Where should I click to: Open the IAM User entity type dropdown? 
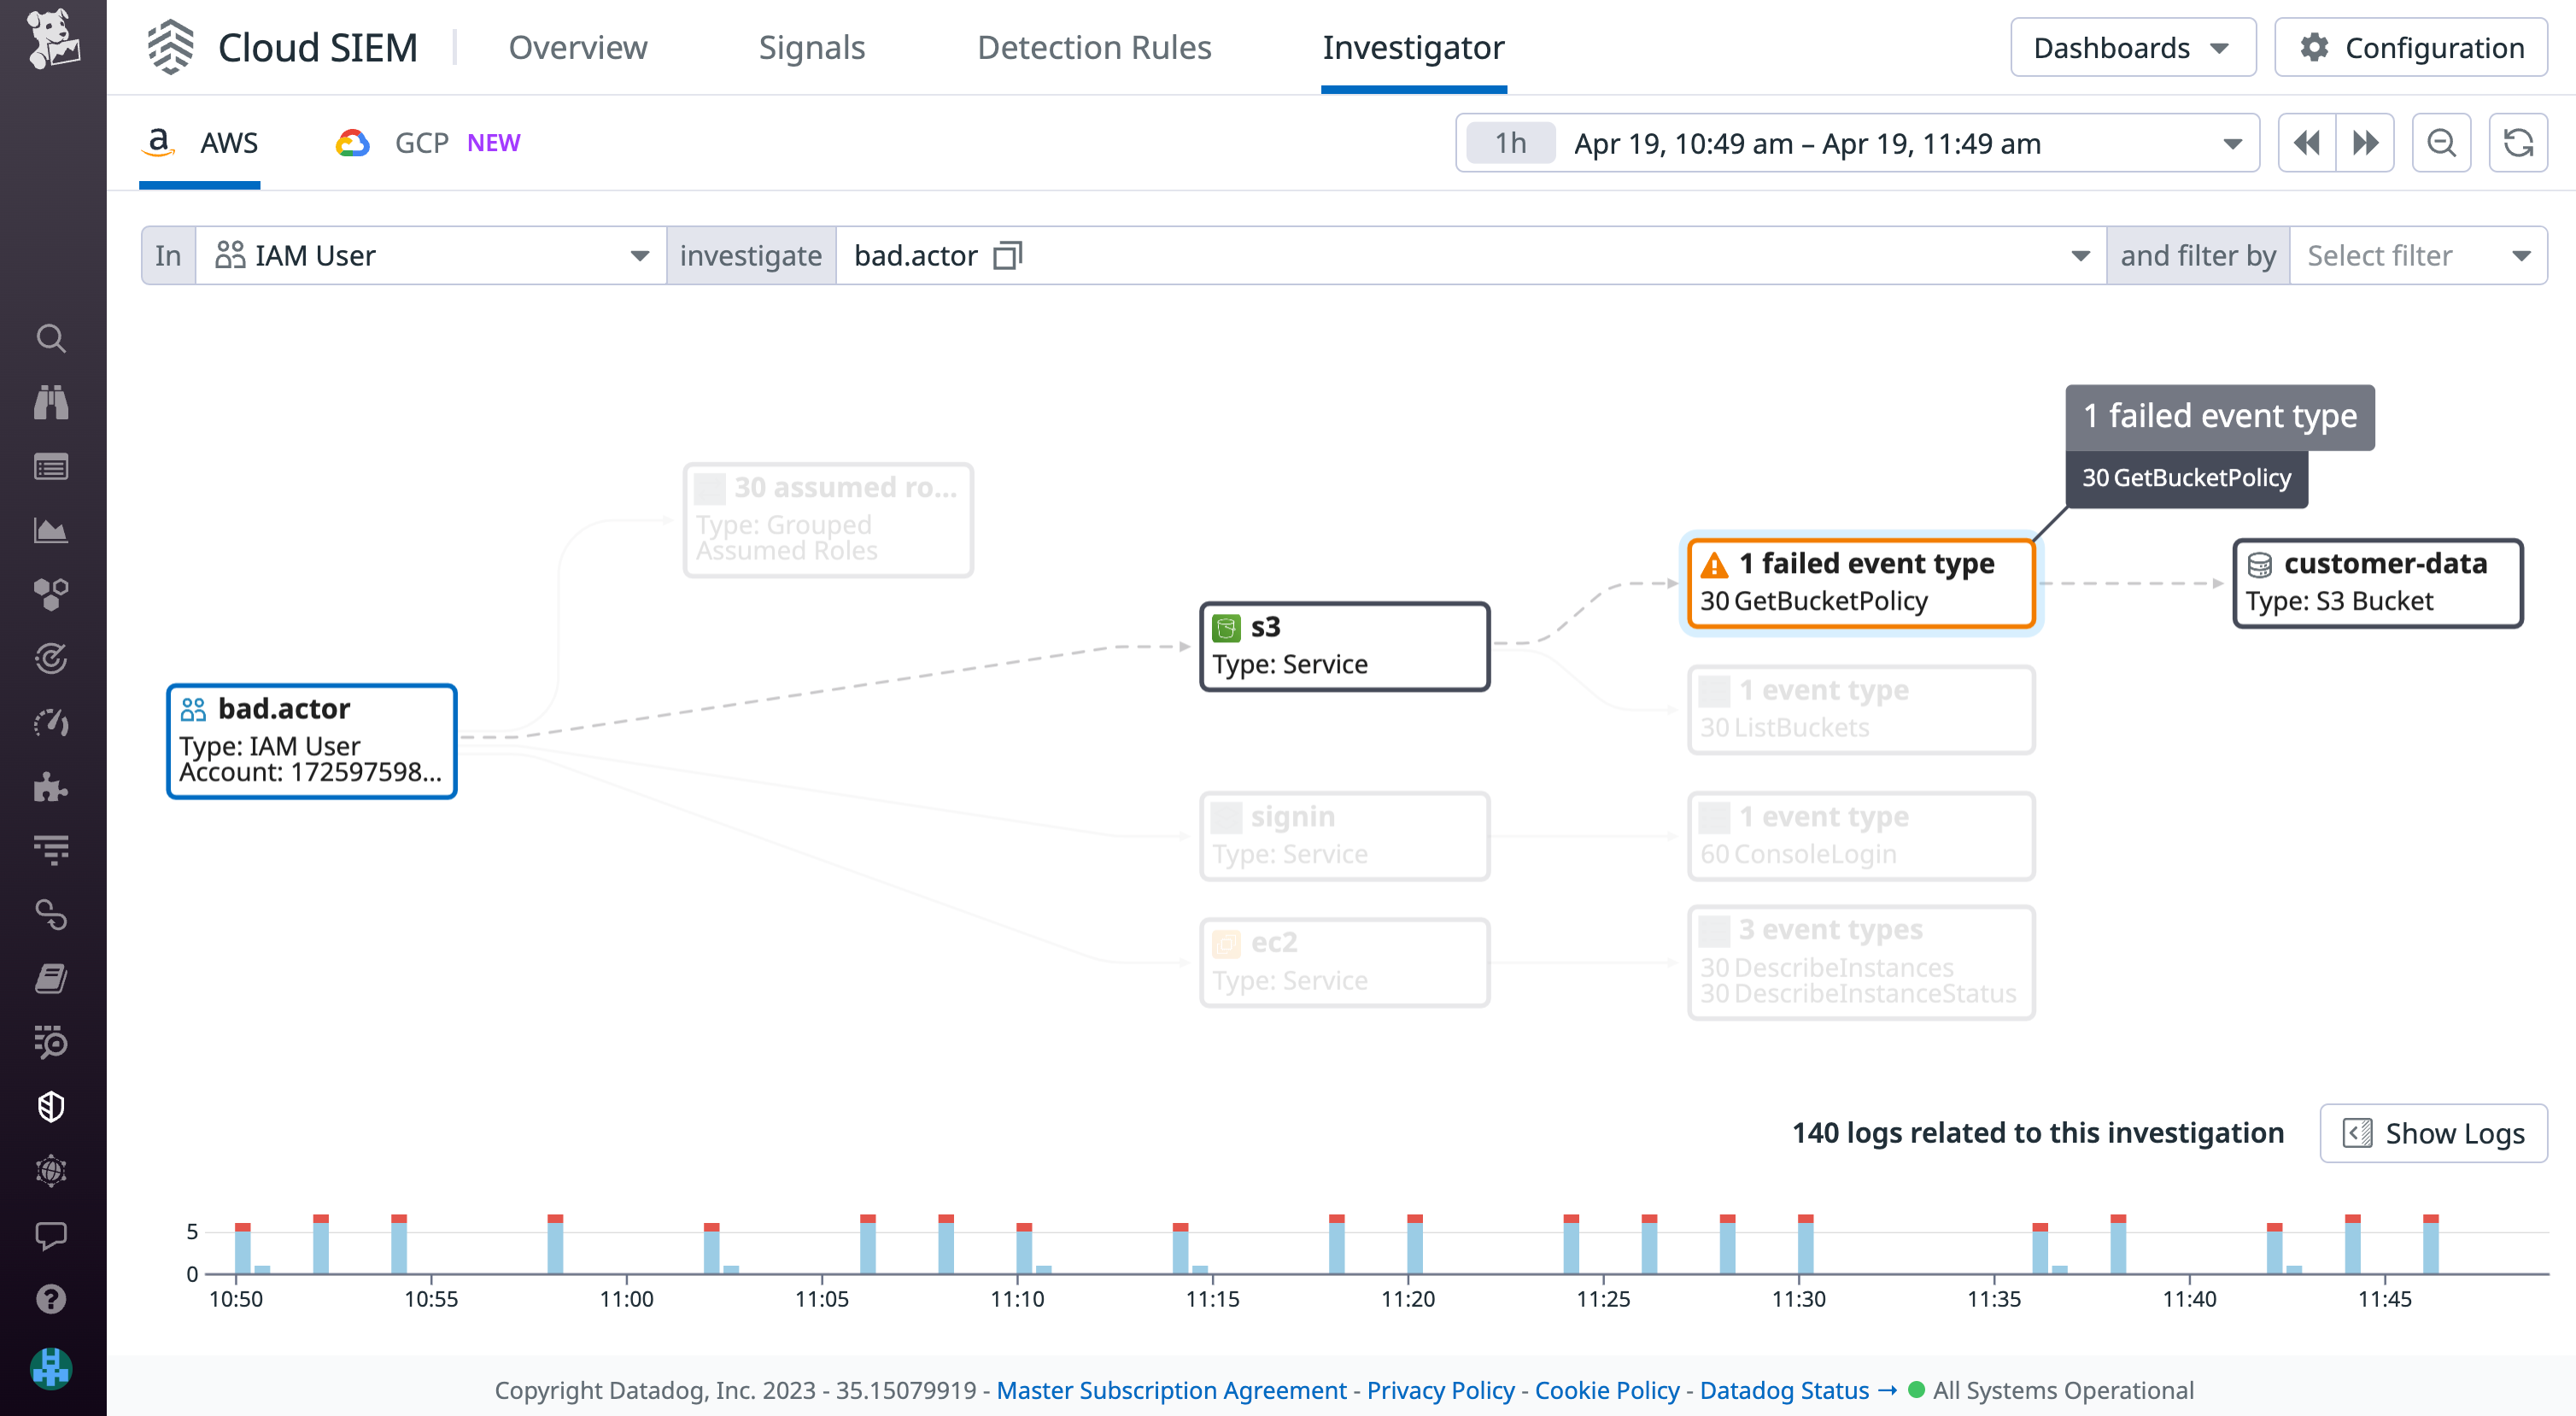click(640, 255)
